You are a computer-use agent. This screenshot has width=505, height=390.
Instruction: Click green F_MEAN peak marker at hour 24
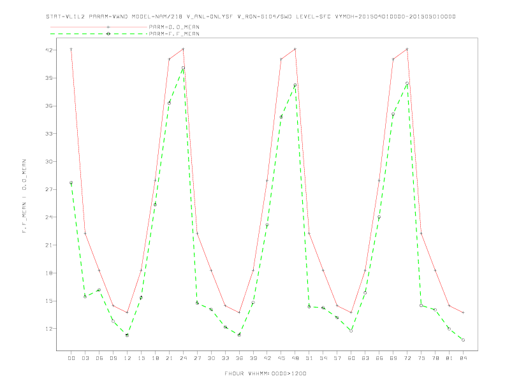tap(183, 68)
